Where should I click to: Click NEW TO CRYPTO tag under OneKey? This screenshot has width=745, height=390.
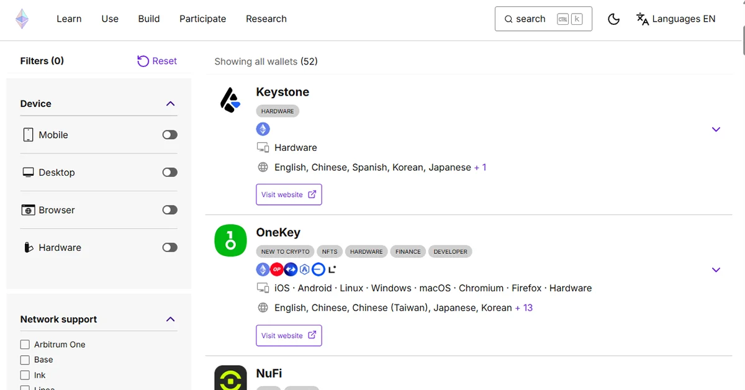pos(285,252)
